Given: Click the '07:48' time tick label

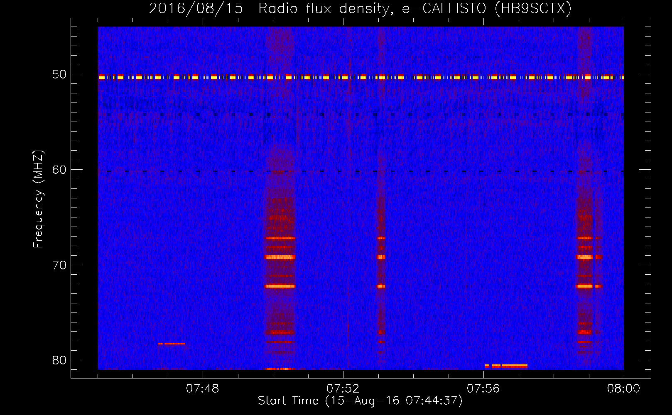Looking at the screenshot, I should point(202,389).
